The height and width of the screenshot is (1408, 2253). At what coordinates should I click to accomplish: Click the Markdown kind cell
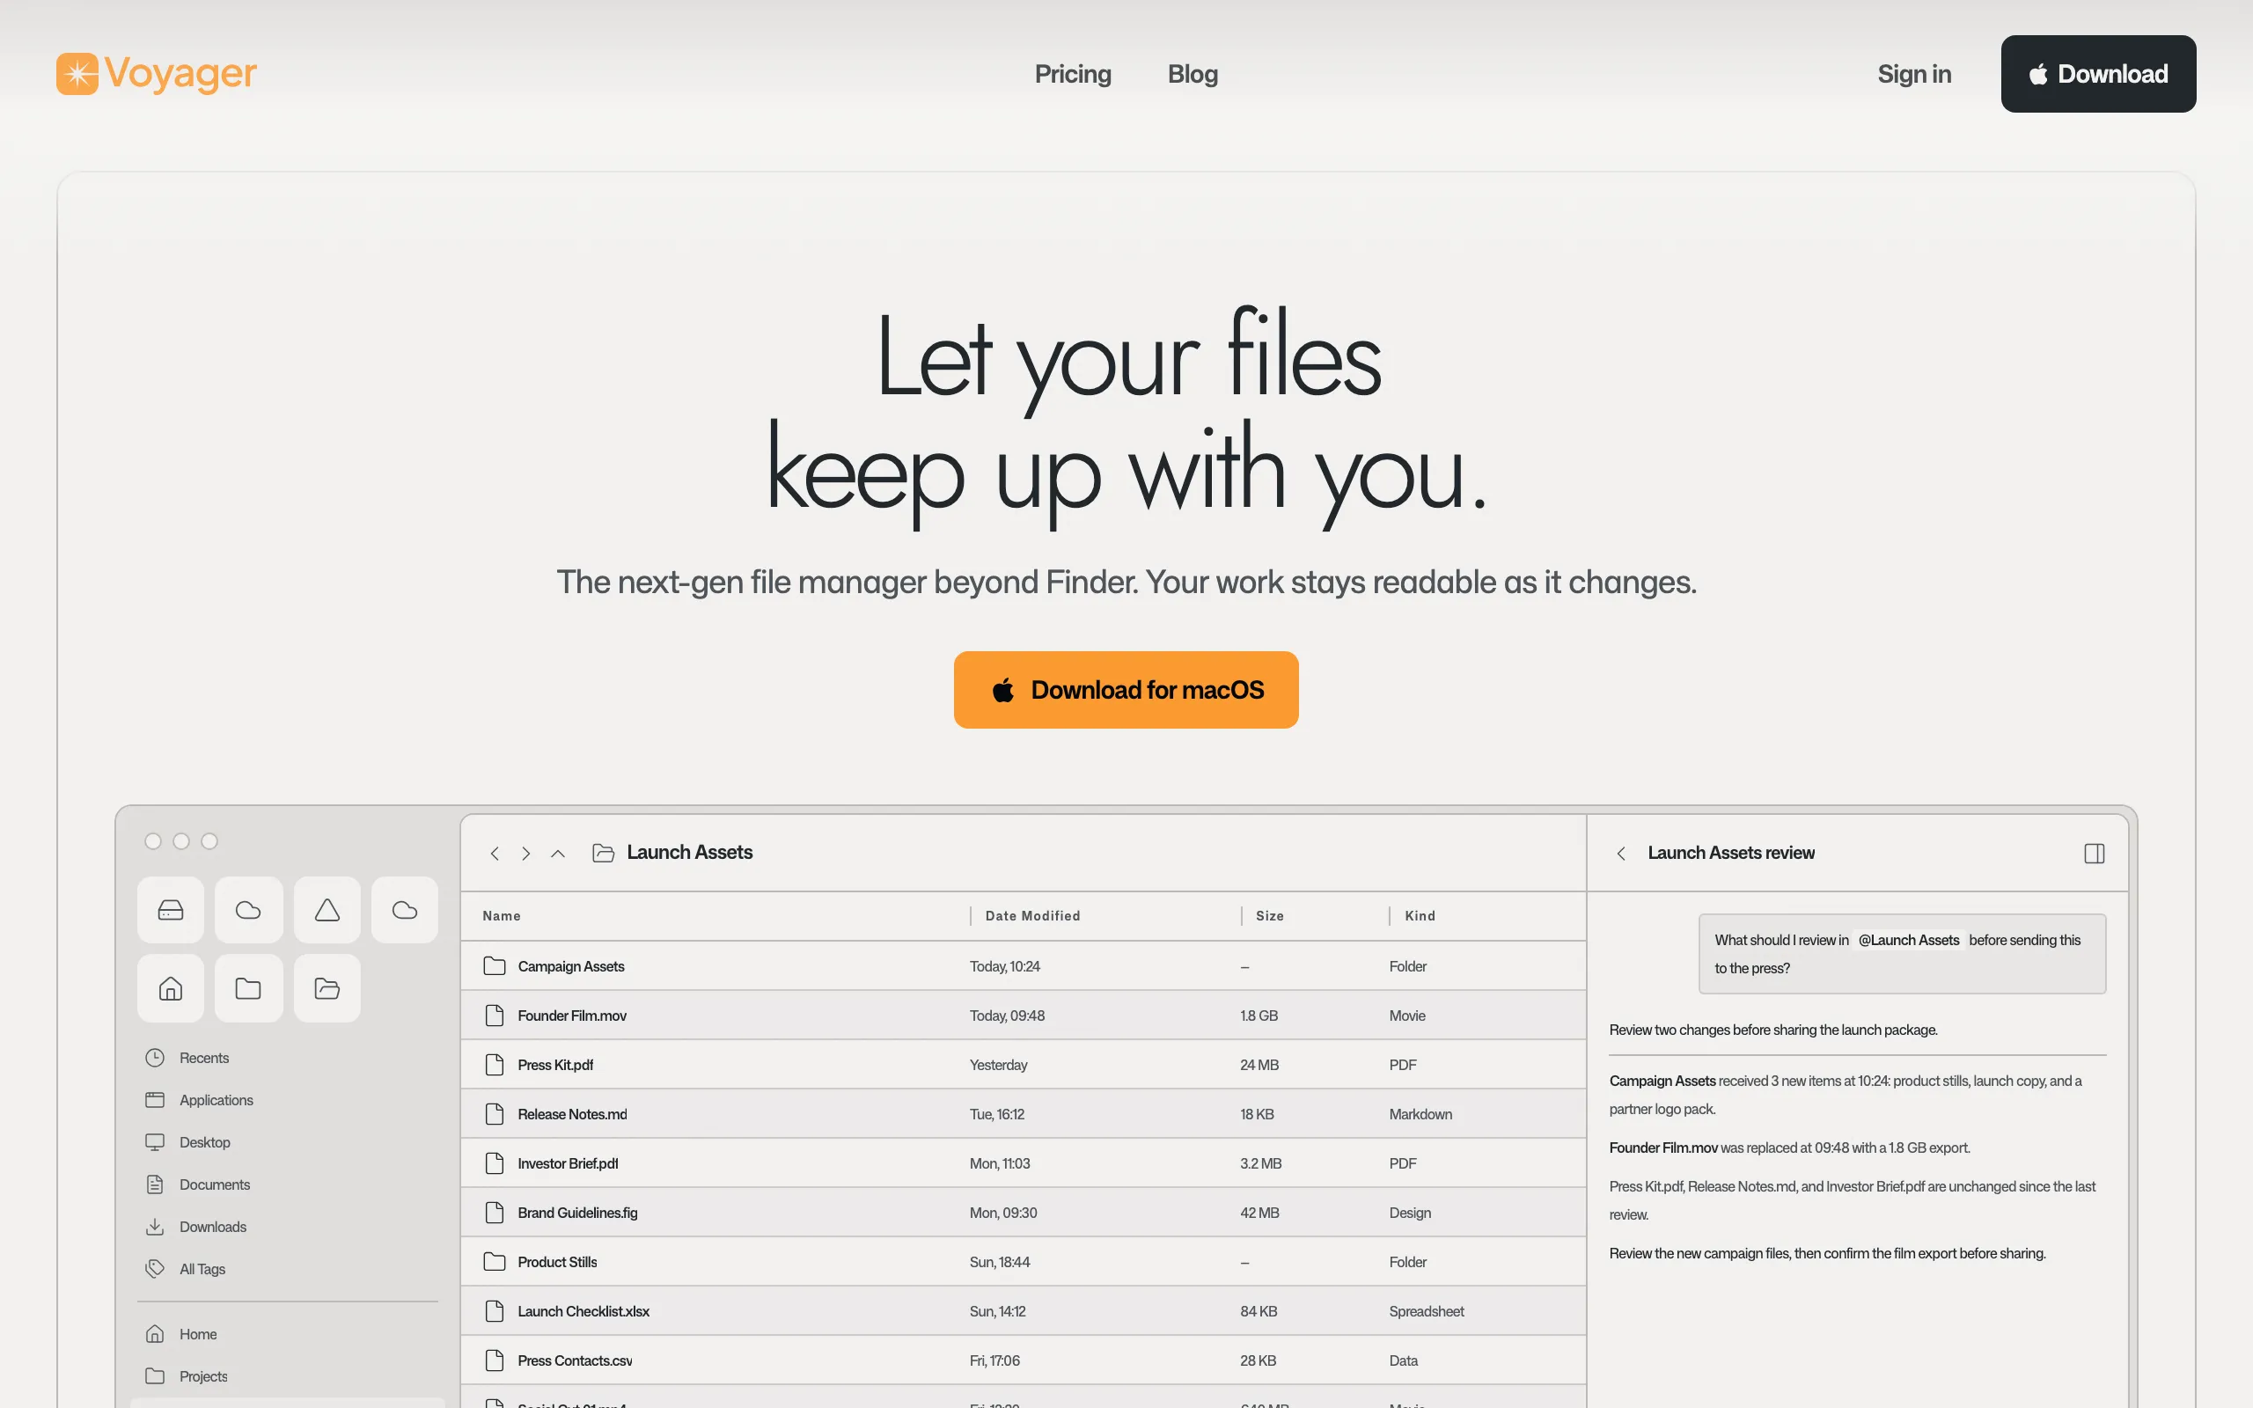coord(1420,1115)
